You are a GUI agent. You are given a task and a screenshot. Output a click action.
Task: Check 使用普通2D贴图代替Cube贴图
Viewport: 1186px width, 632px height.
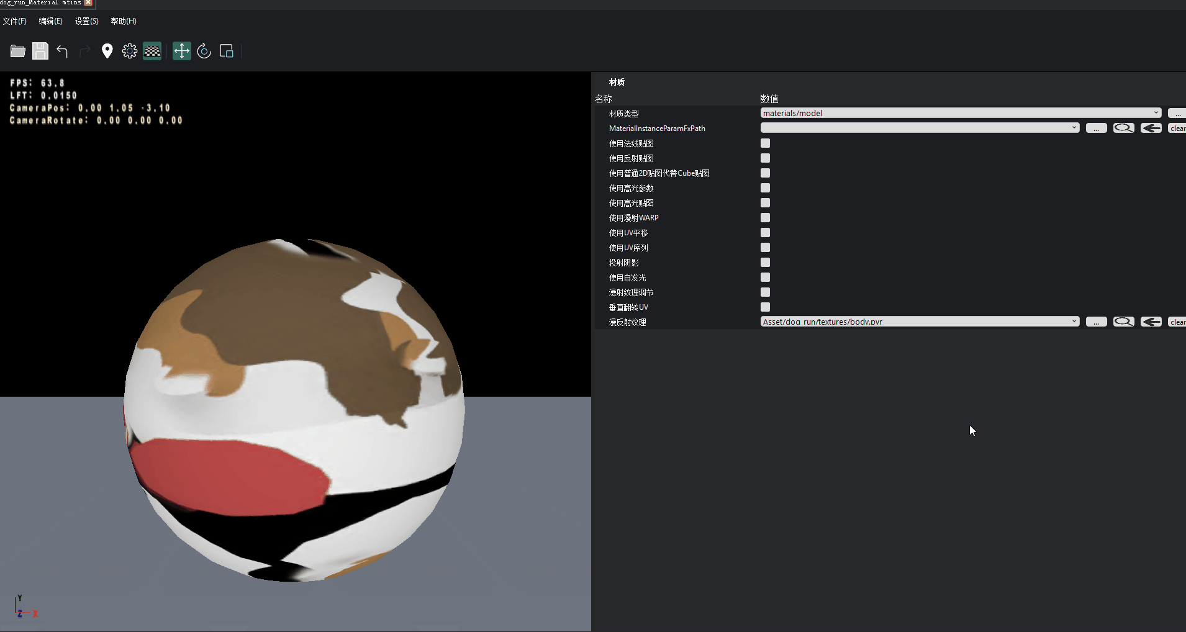765,173
